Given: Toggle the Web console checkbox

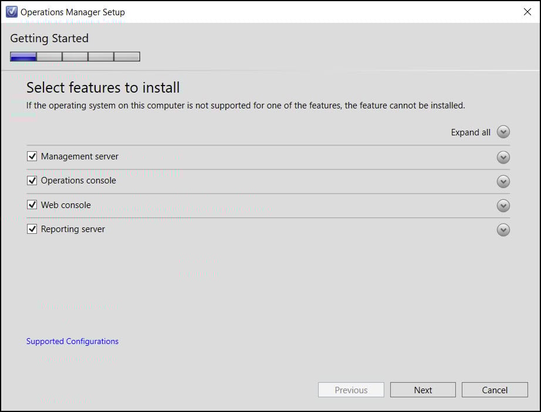Looking at the screenshot, I should coord(32,205).
